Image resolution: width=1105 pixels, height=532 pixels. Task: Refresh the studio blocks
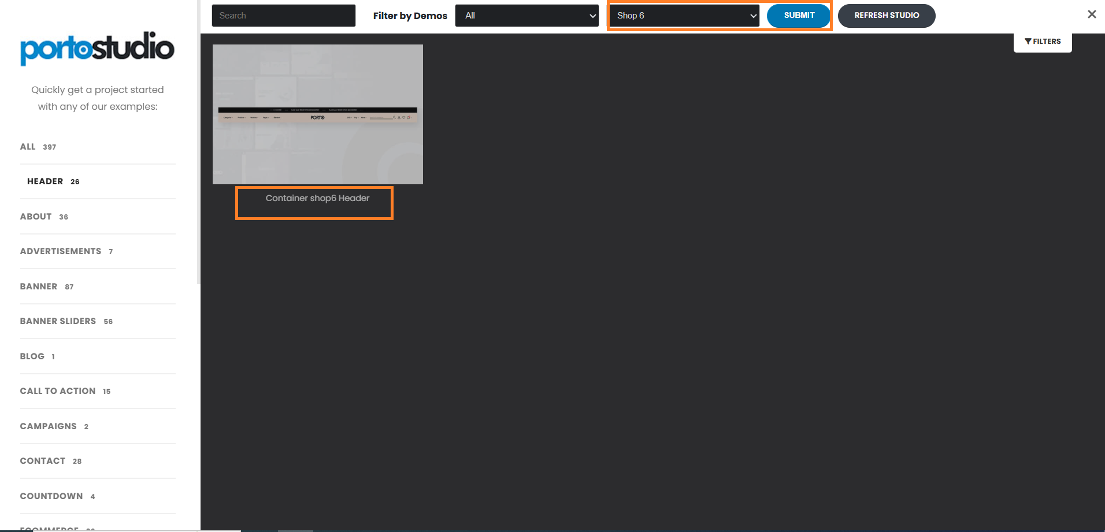tap(887, 16)
